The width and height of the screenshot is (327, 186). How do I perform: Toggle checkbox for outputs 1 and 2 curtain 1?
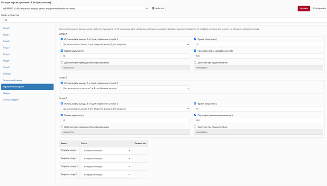[62, 39]
